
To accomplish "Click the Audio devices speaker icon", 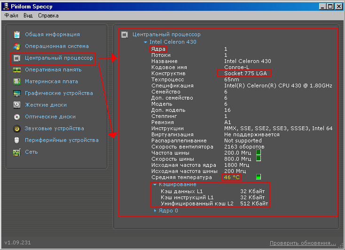I will tap(17, 128).
